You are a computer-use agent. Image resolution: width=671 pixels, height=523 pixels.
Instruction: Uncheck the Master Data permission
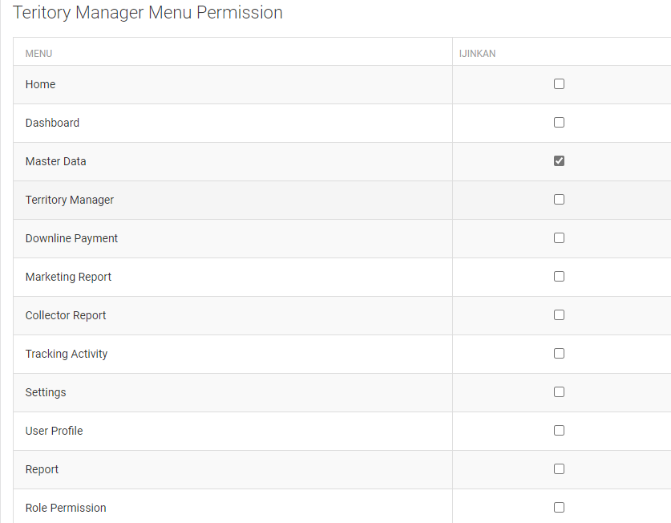[559, 161]
